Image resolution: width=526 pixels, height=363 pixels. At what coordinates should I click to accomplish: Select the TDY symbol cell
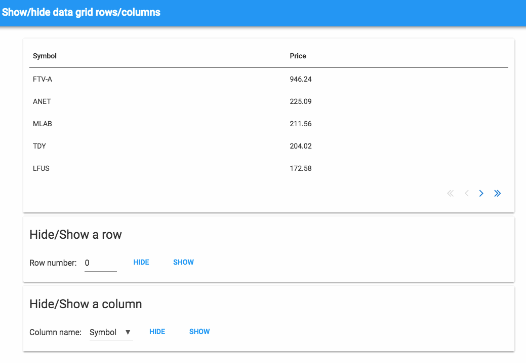coord(39,146)
